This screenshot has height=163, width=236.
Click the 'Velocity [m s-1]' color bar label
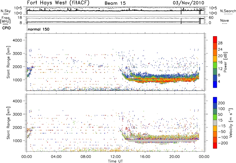[x=231, y=123]
